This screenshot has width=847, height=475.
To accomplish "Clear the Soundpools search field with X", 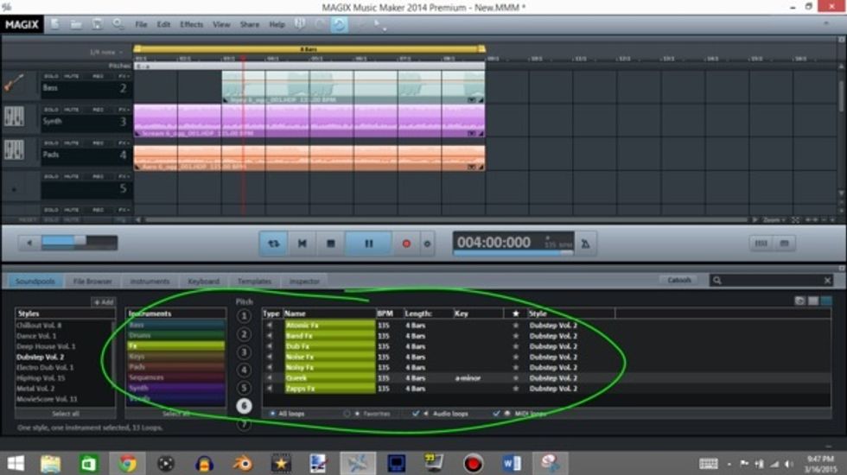I will [827, 280].
